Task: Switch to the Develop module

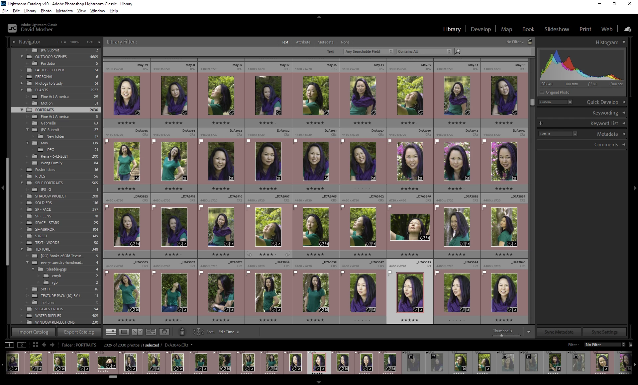Action: [480, 29]
